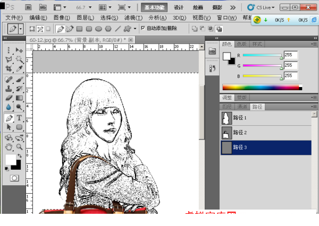The image size is (319, 226).
Task: Select the Magic Wand tool
Action: (x=19, y=59)
